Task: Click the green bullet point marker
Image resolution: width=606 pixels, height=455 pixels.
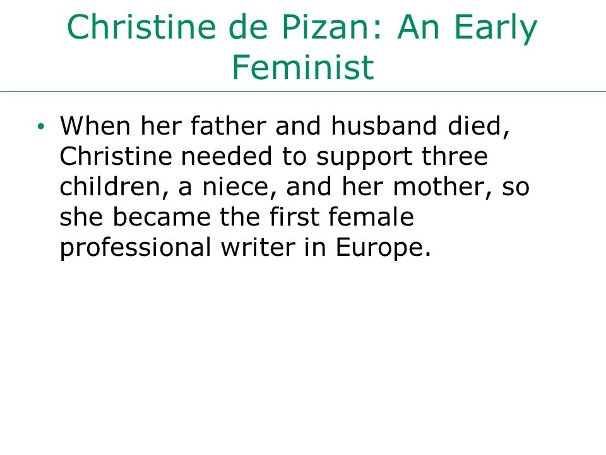Action: 42,126
